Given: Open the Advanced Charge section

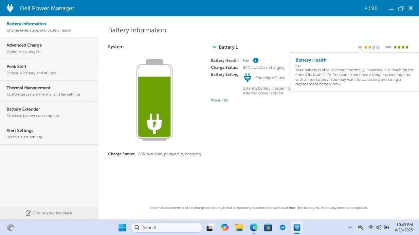Looking at the screenshot, I should [x=49, y=48].
